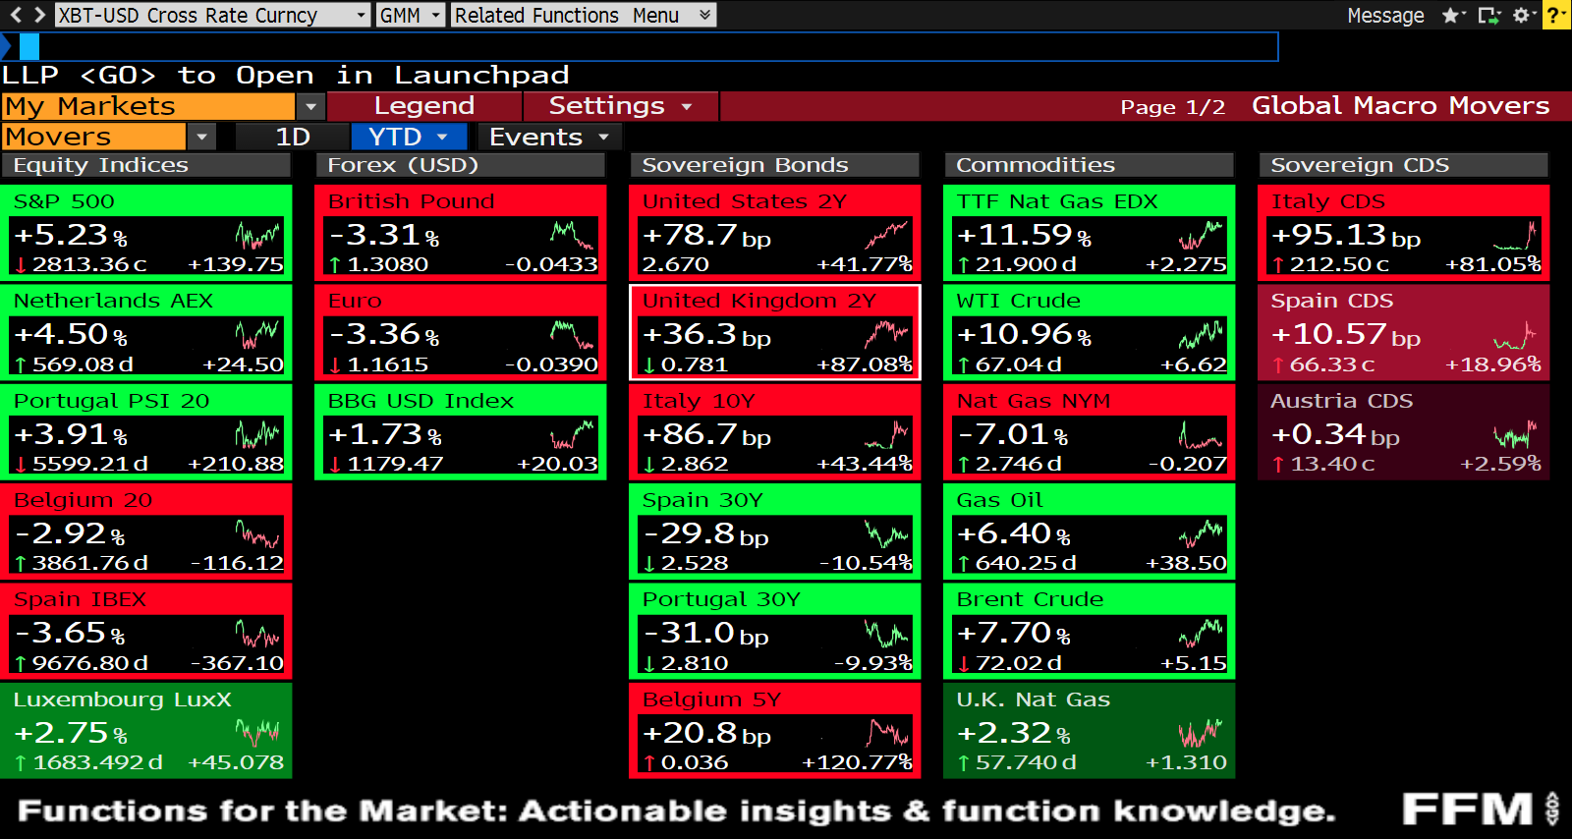Select the Brent Crude tile

tap(1090, 631)
